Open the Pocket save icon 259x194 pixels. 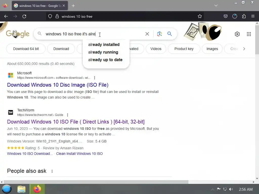(225, 16)
